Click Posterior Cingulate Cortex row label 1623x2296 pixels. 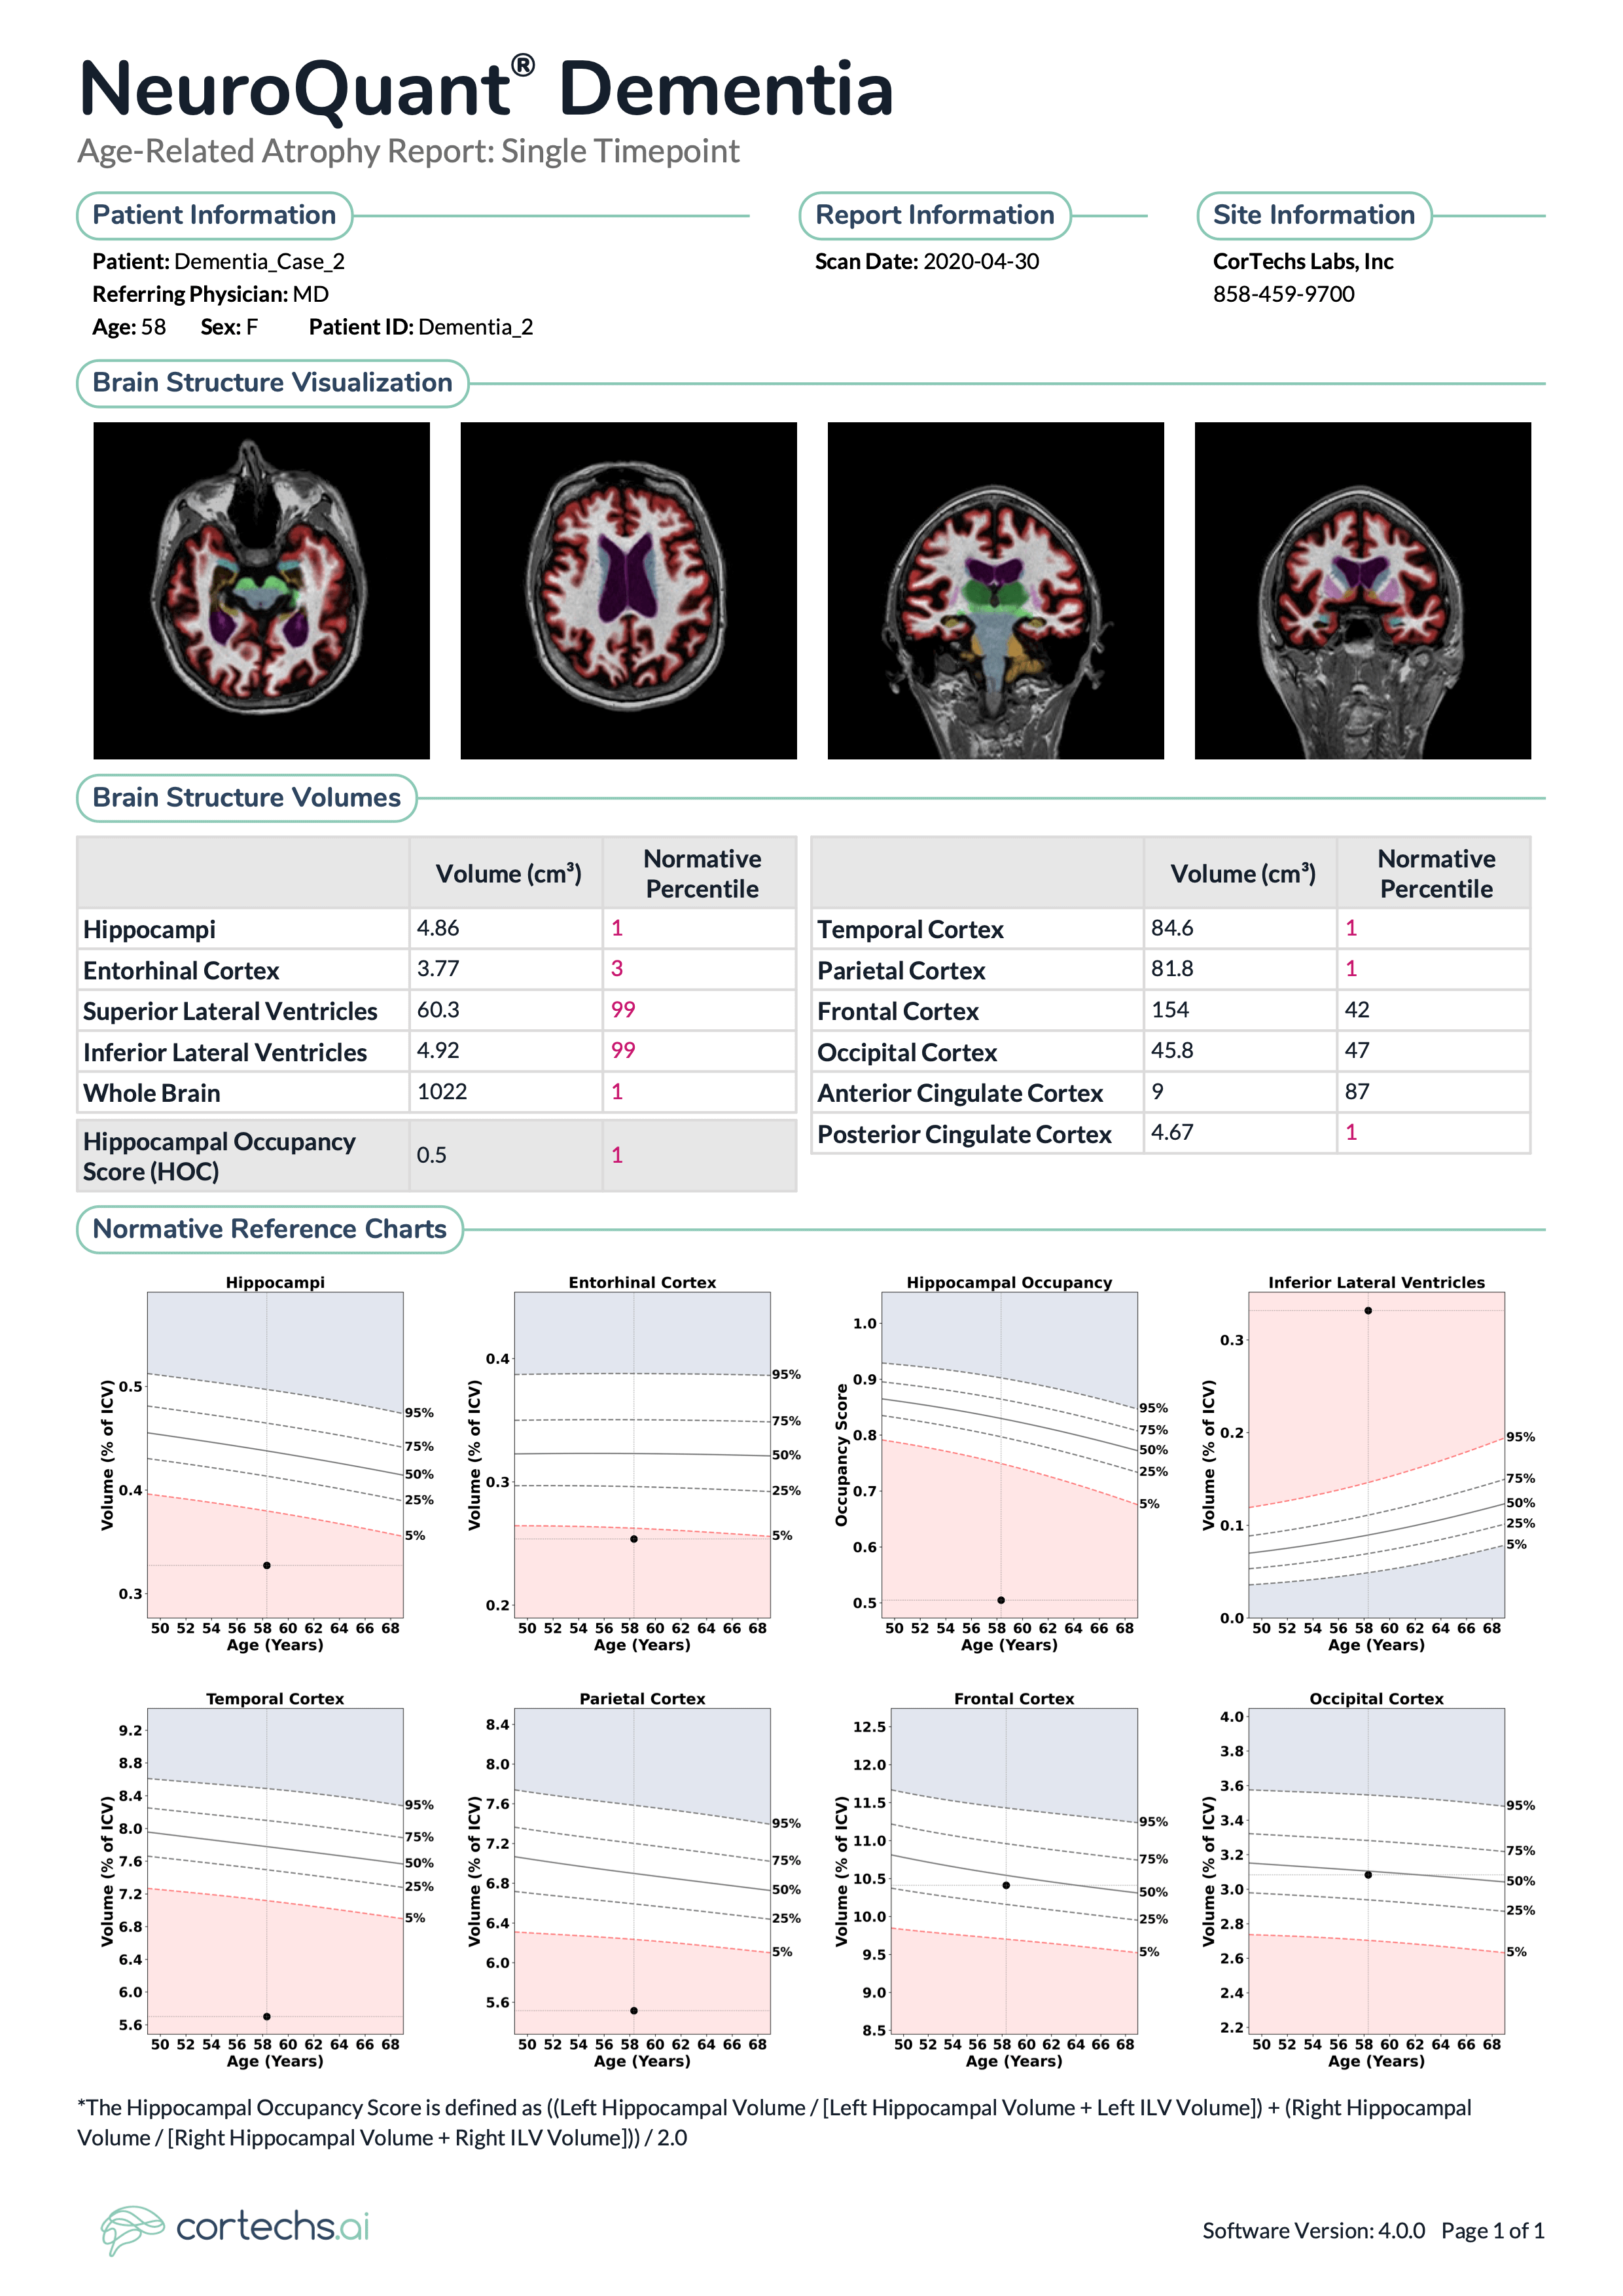point(965,1135)
